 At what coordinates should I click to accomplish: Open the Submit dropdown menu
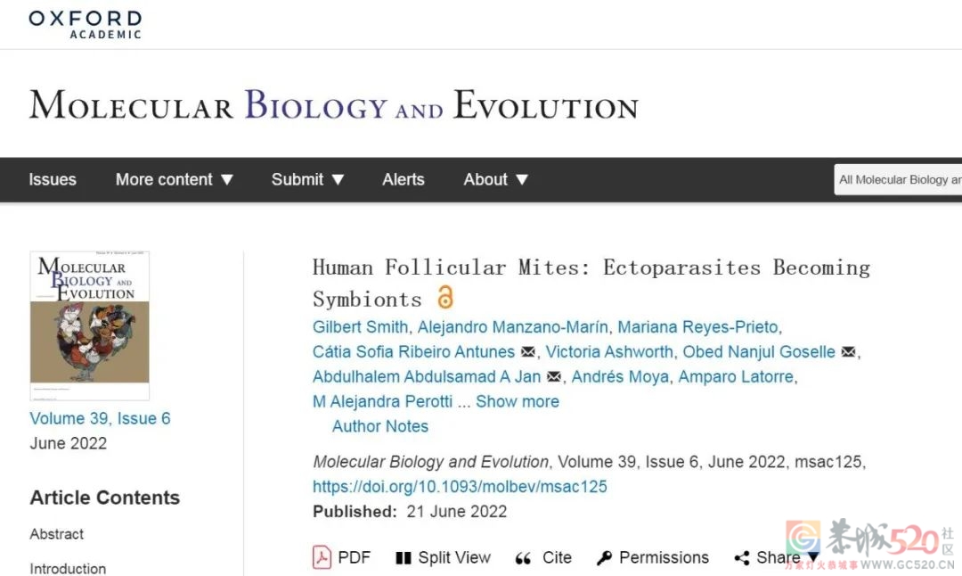coord(307,179)
